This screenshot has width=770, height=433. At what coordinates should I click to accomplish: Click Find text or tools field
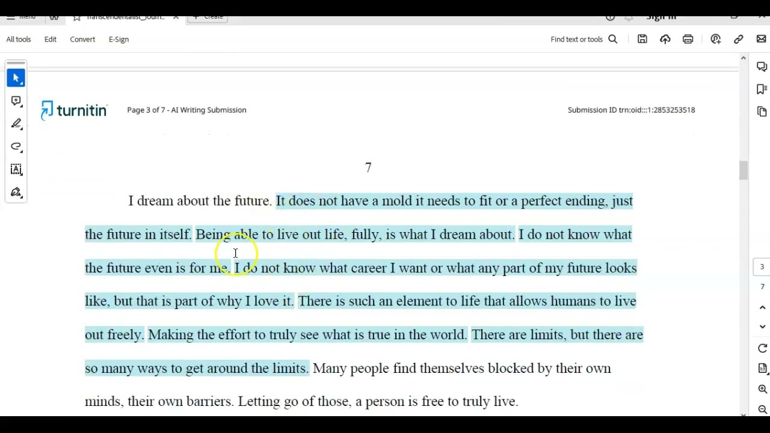(x=576, y=39)
